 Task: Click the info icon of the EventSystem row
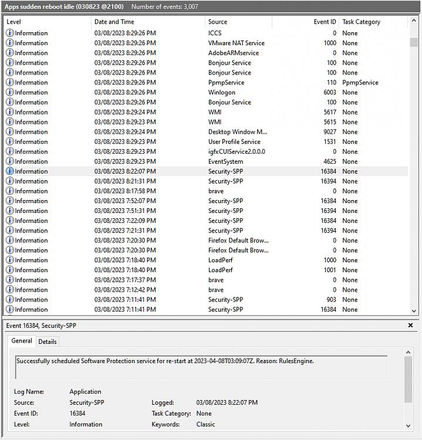[10, 161]
